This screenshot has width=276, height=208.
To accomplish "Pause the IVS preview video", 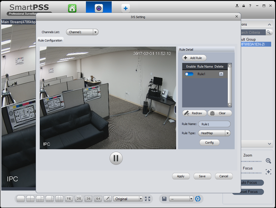I will (x=116, y=158).
